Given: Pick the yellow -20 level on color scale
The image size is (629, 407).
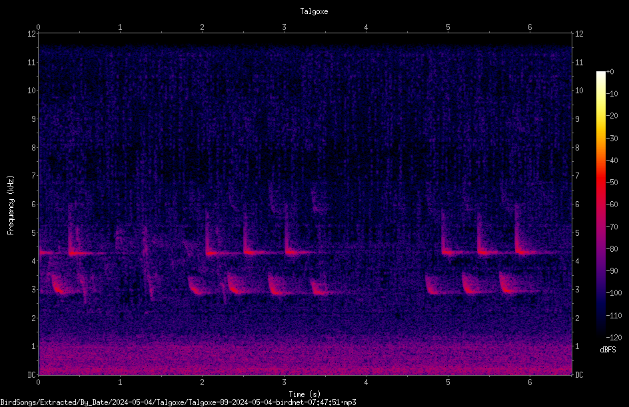Looking at the screenshot, I should click(600, 116).
